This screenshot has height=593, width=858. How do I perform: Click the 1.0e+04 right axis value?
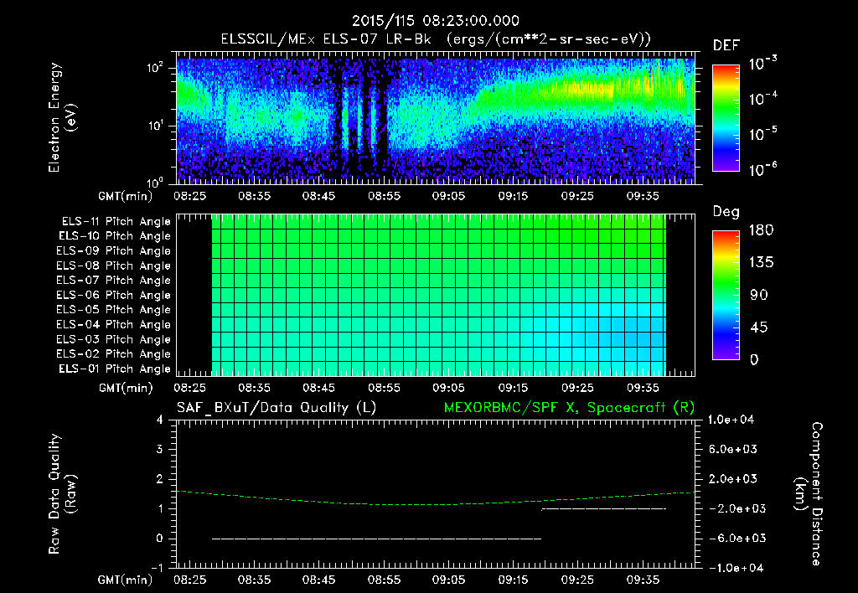click(x=731, y=420)
